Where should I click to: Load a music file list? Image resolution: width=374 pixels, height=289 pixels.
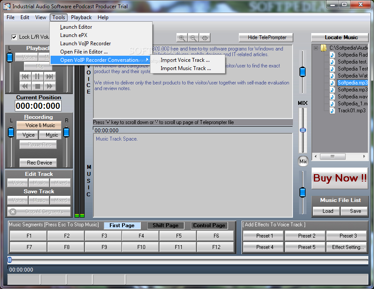tap(326, 211)
